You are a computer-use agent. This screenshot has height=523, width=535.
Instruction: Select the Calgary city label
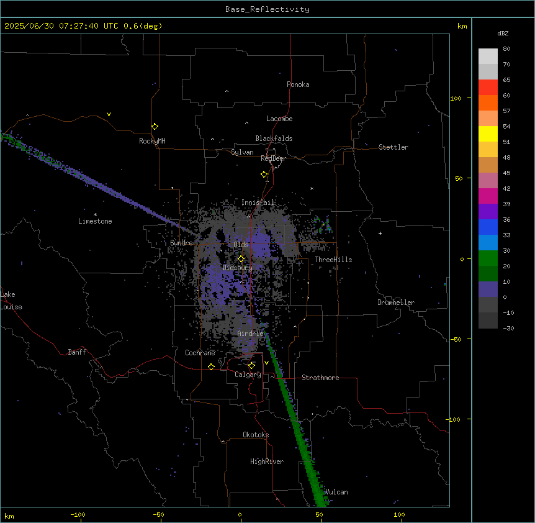click(248, 375)
